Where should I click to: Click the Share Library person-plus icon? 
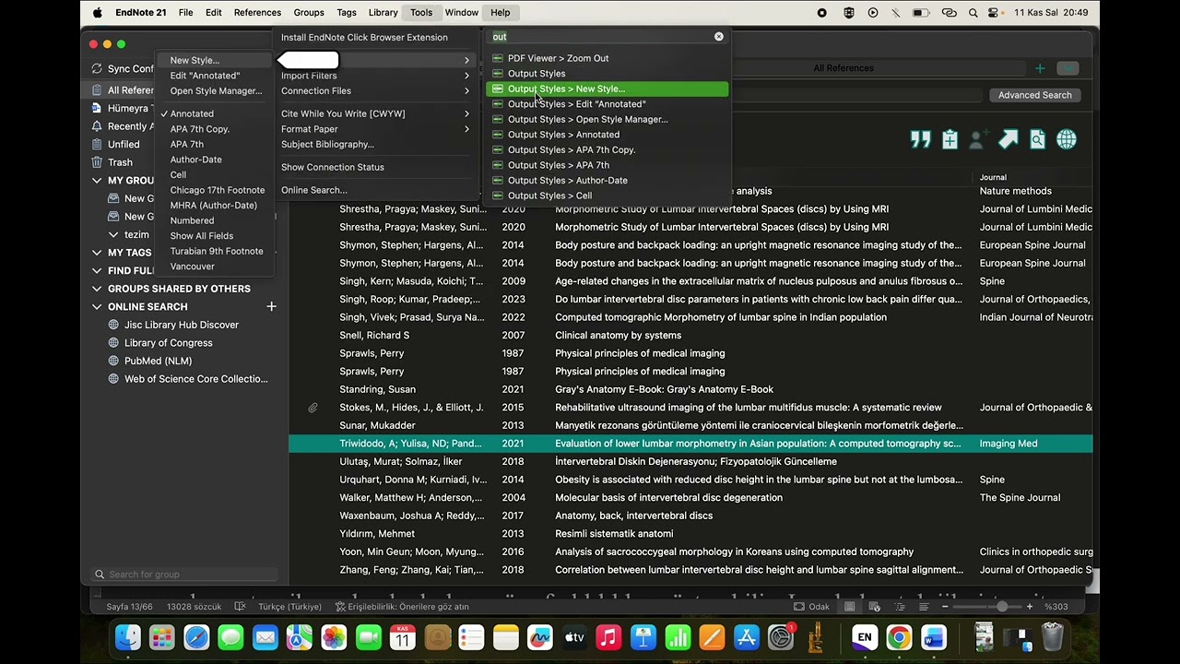point(978,139)
